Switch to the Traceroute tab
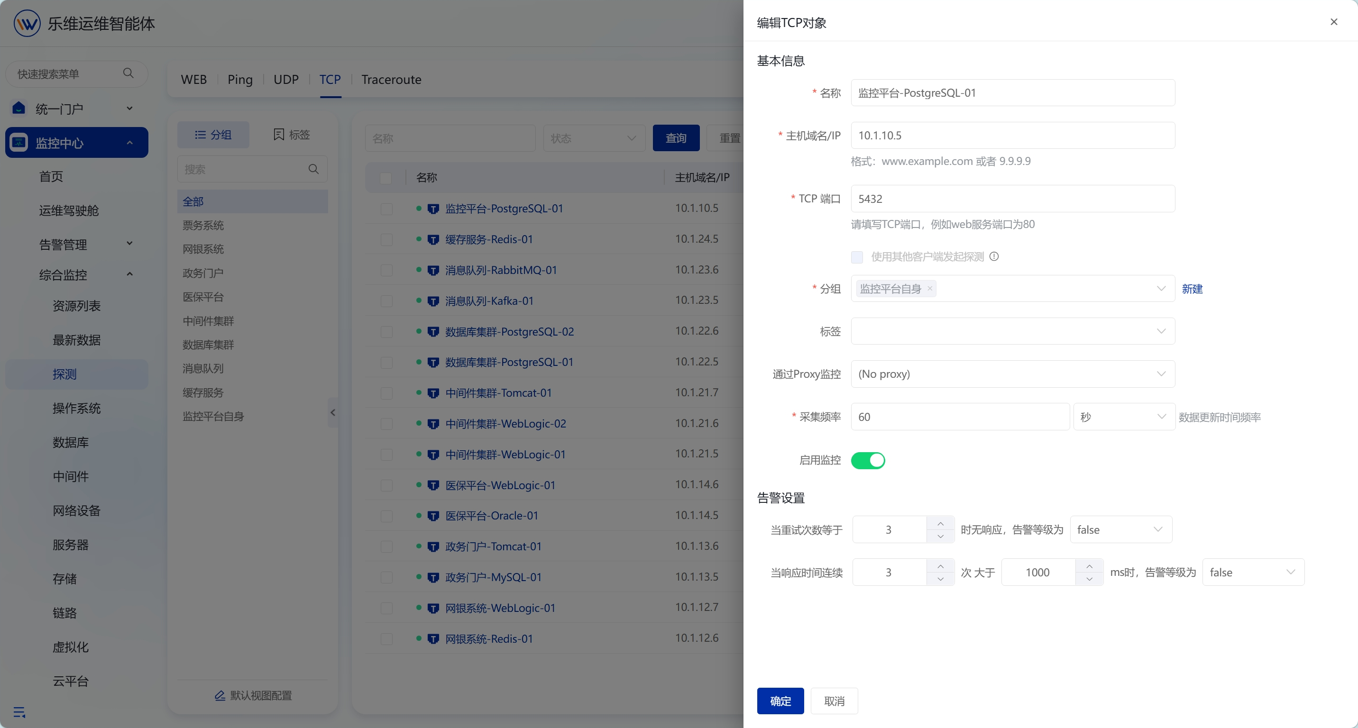This screenshot has height=728, width=1358. point(391,80)
